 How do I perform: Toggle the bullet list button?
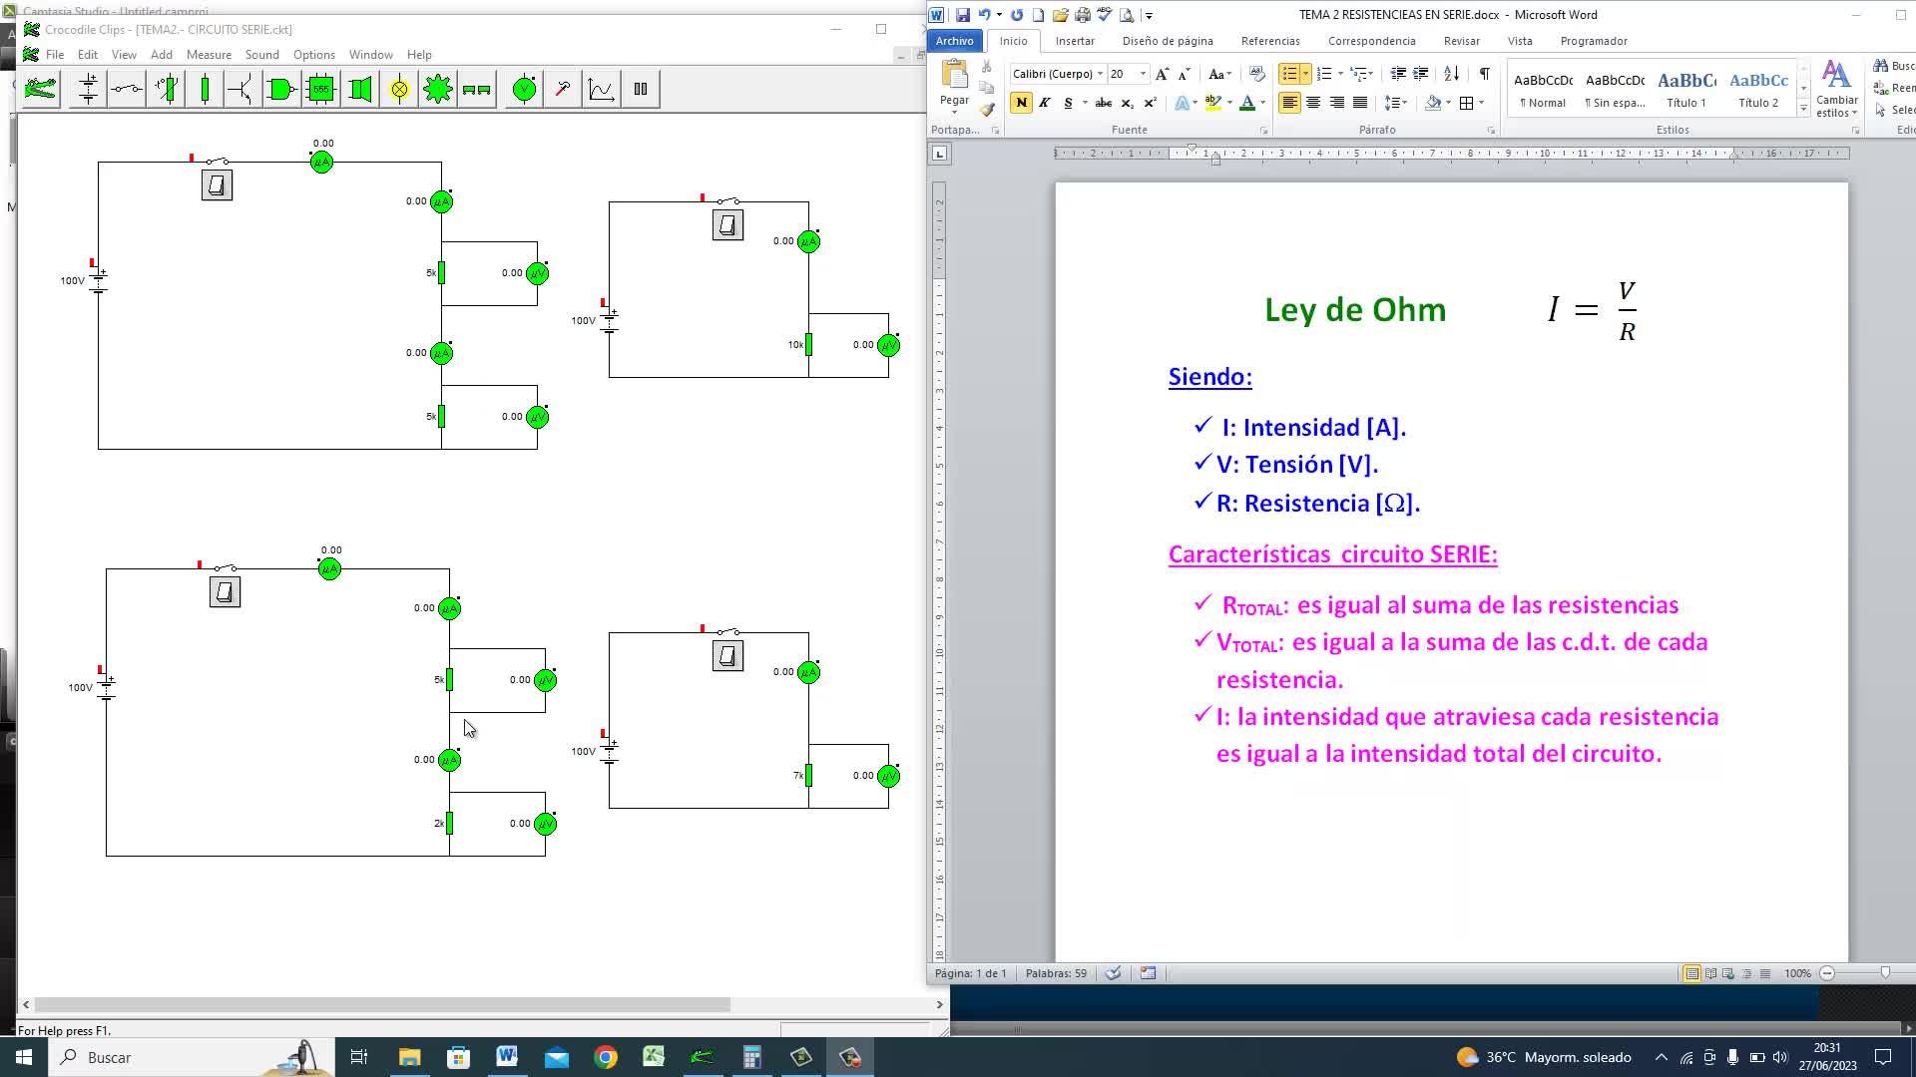[1289, 74]
